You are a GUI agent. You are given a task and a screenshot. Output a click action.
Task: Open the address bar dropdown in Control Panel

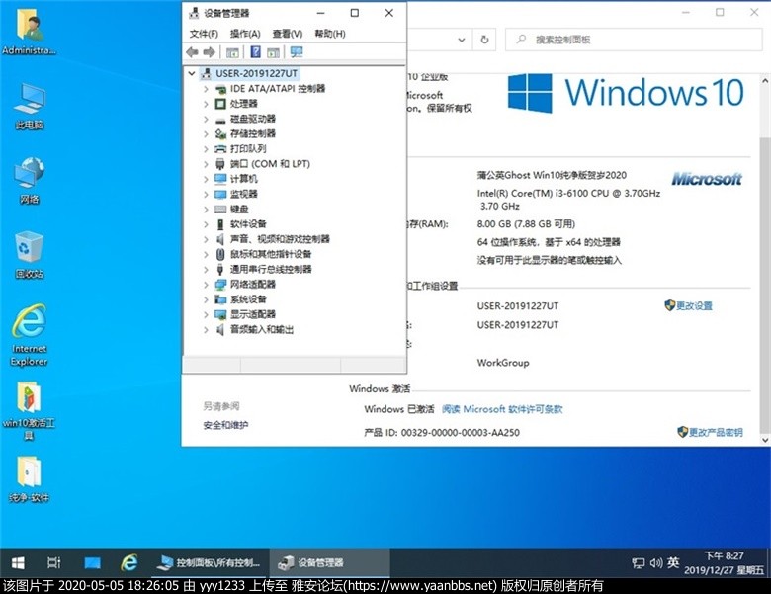462,40
